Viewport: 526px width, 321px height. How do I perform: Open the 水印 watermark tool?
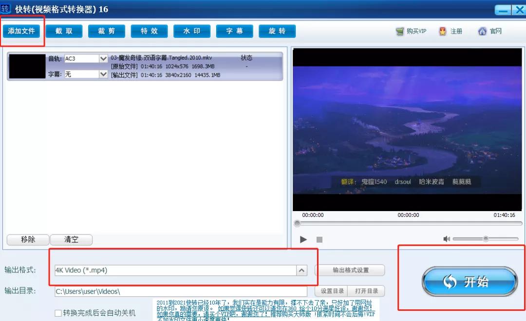pos(191,31)
